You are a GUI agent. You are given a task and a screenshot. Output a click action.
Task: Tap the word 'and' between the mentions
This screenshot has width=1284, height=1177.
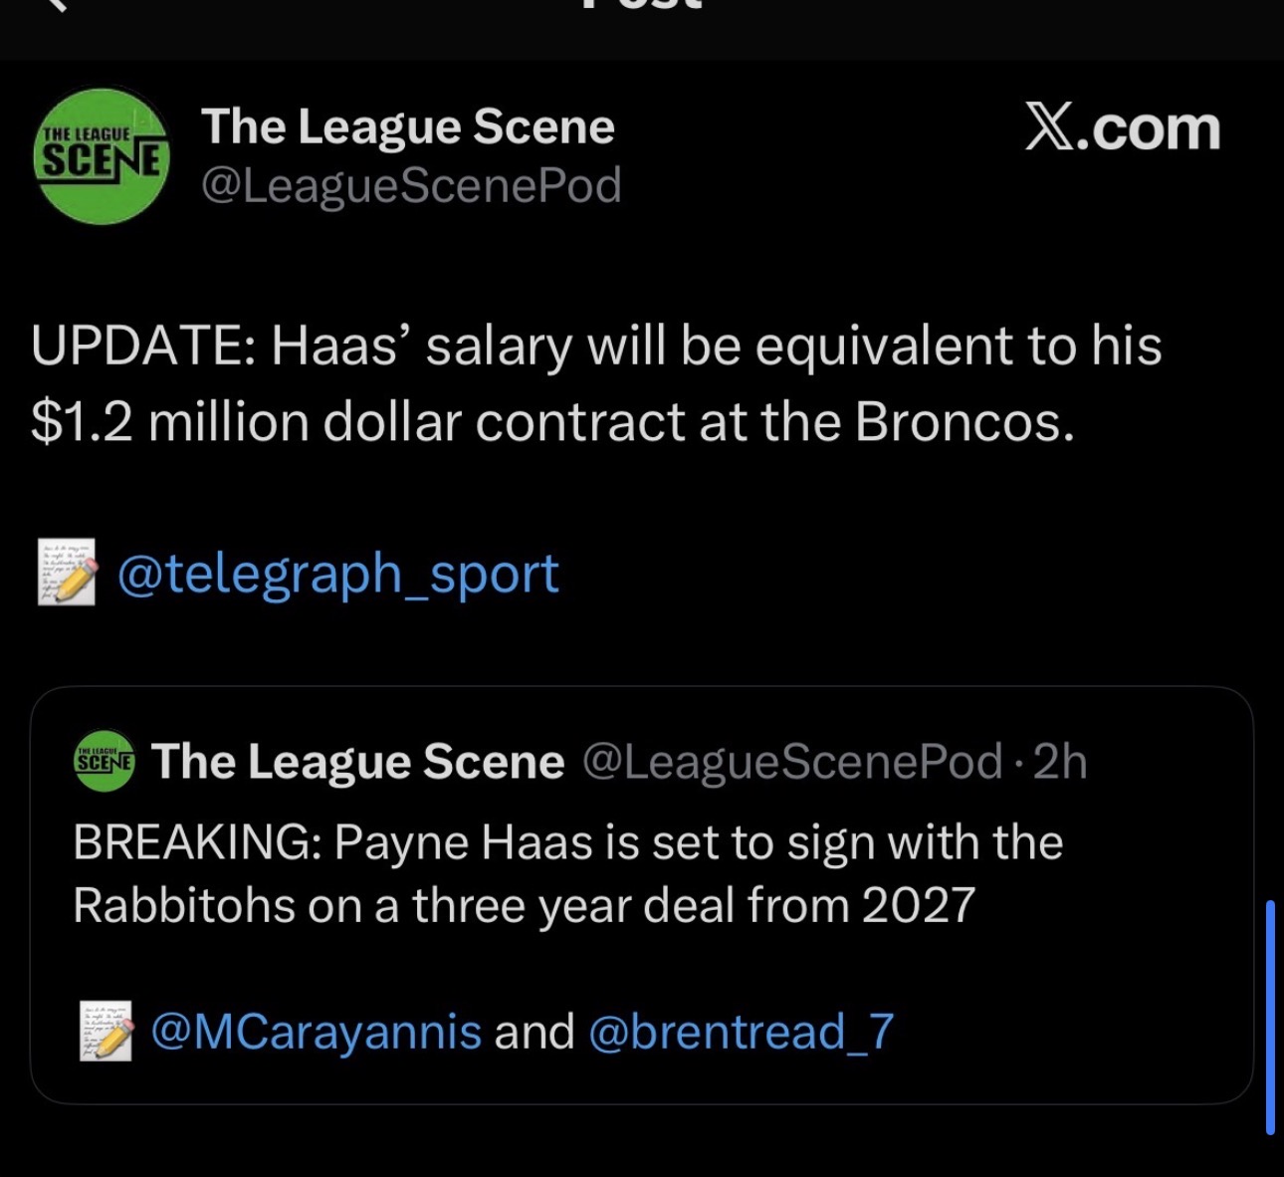(535, 1032)
